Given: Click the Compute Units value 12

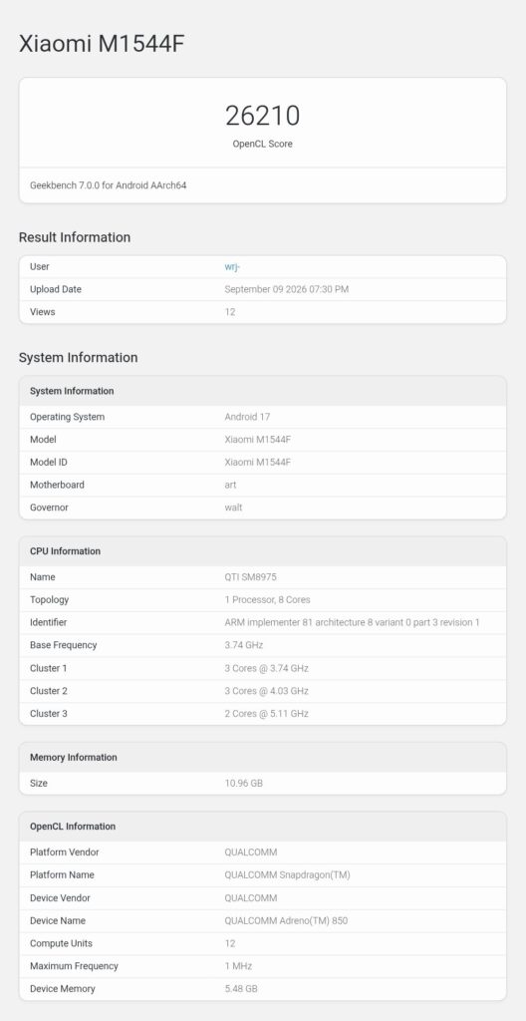Looking at the screenshot, I should click(x=230, y=943).
